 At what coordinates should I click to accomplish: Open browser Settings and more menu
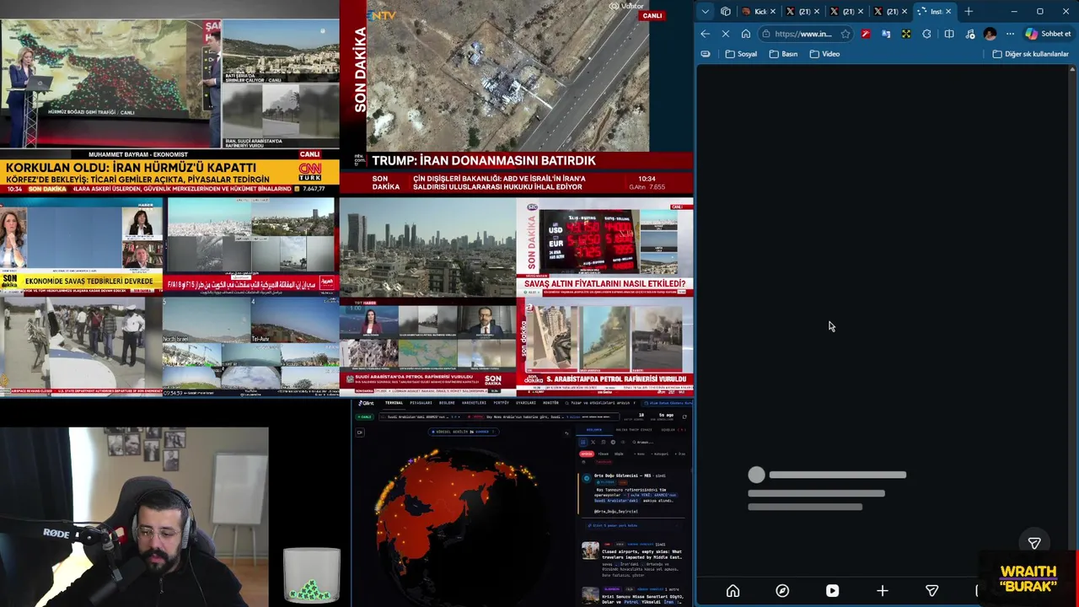(x=1010, y=34)
